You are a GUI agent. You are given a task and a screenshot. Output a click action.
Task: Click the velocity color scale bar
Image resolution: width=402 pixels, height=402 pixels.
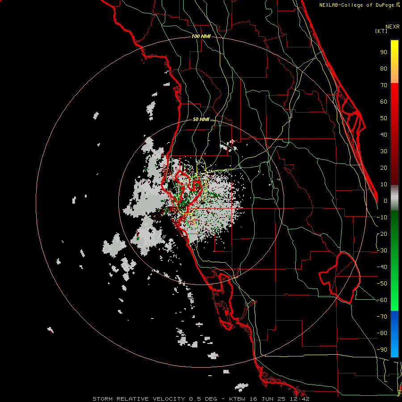click(x=394, y=198)
